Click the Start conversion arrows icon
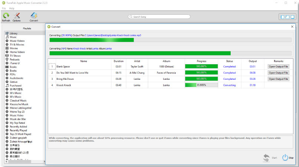The height and width of the screenshot is (167, 299). (266, 158)
